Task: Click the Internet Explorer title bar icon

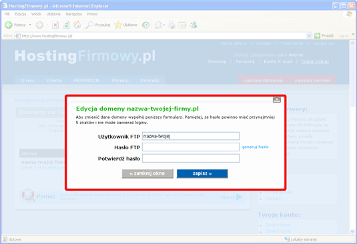Action: pyautogui.click(x=5, y=5)
